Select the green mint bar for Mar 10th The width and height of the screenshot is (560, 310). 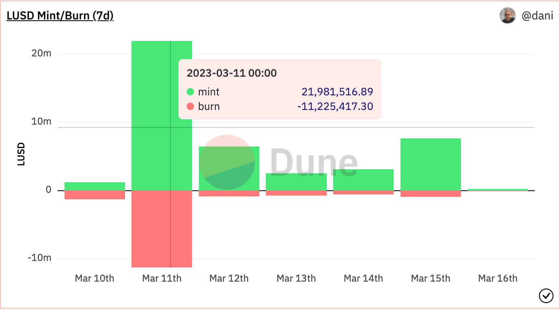click(x=95, y=186)
